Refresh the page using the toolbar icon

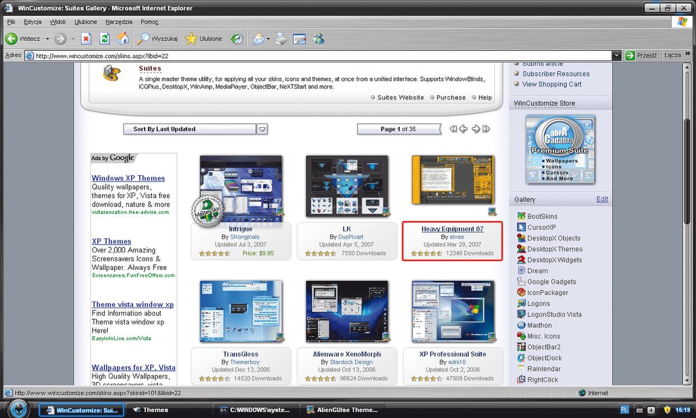point(104,39)
